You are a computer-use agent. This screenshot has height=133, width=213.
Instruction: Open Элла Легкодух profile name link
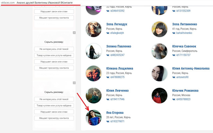pyautogui.click(x=117, y=24)
